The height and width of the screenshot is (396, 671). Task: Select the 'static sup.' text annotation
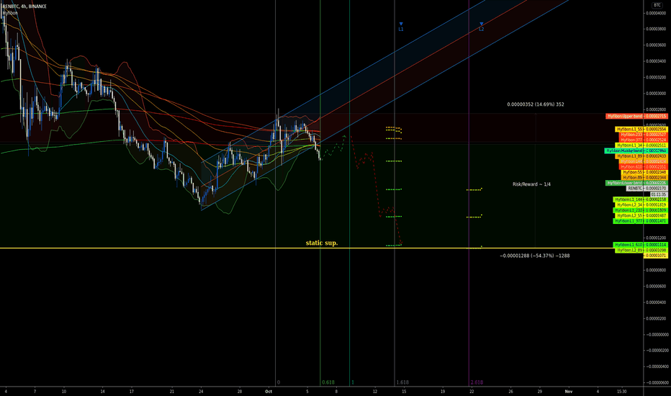click(x=322, y=243)
